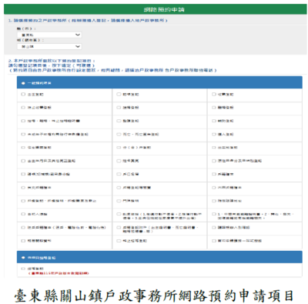Screen dimensions: 308x304
Task: Open the 縣(市) county dropdown
Action: 49,35
